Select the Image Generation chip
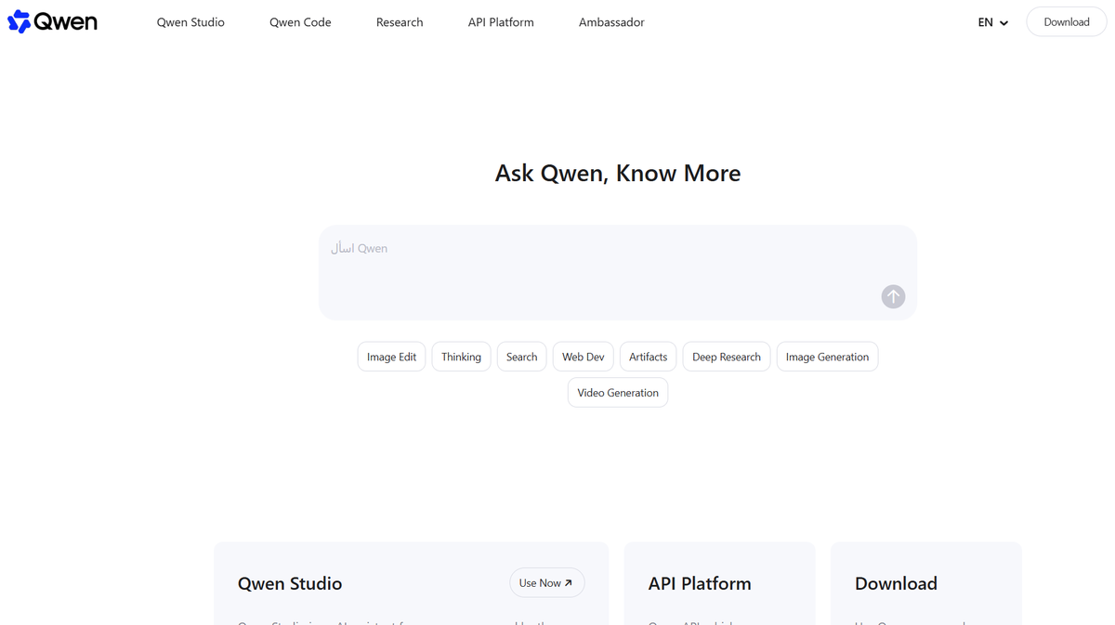This screenshot has height=625, width=1115. tap(827, 357)
